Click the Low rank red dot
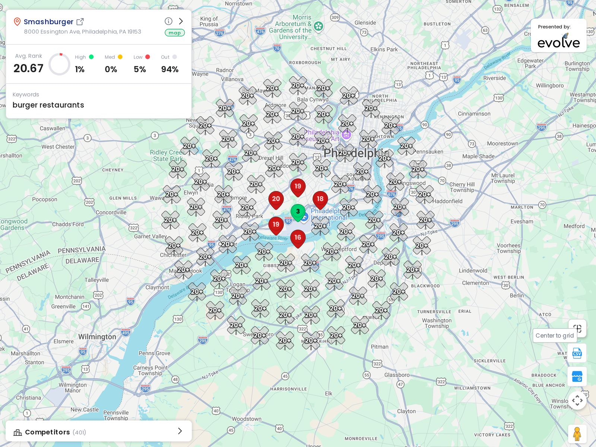 [x=148, y=57]
